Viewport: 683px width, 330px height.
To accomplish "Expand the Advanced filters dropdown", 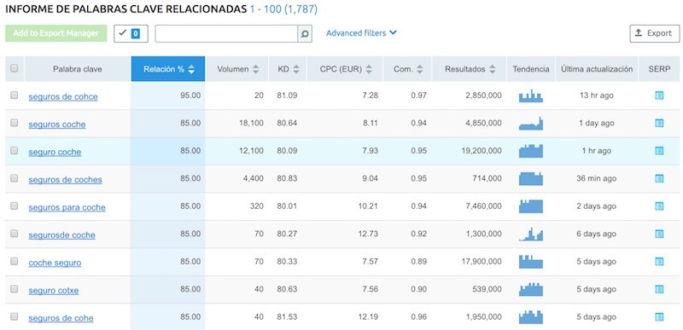I will pos(361,33).
